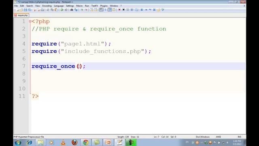Open the Search menu
The image size is (259, 146).
(30, 6)
